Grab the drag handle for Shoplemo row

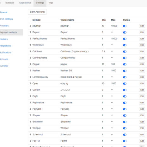pos(30,122)
